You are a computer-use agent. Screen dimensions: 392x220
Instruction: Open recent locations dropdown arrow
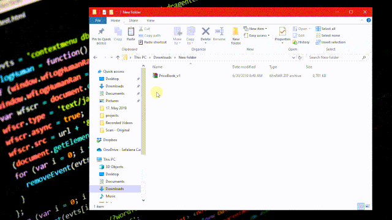tap(111, 57)
